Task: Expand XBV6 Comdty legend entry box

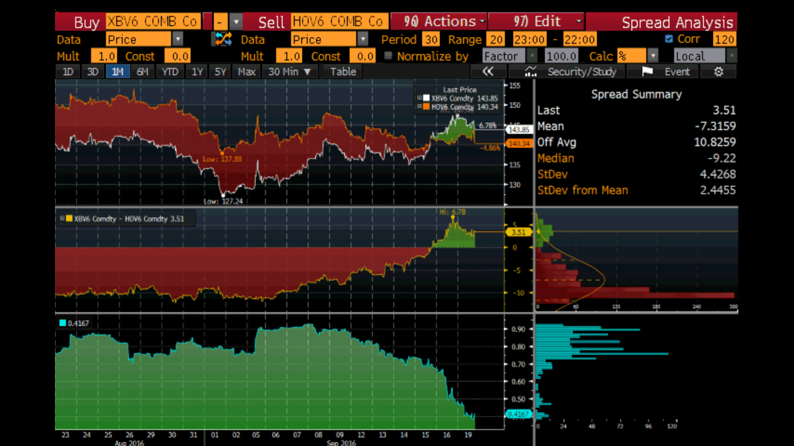Action: (x=419, y=98)
